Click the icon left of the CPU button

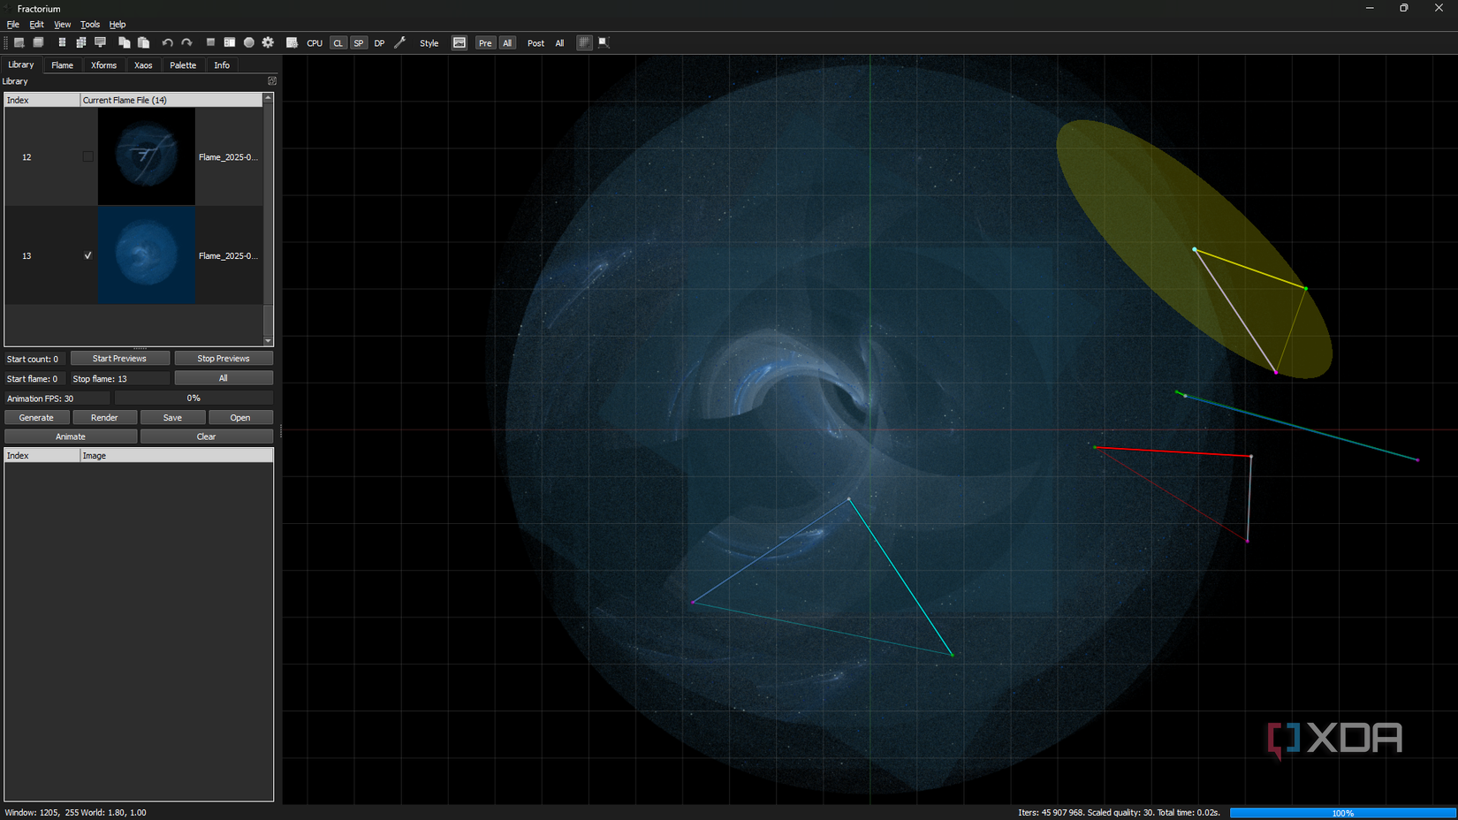coord(292,42)
